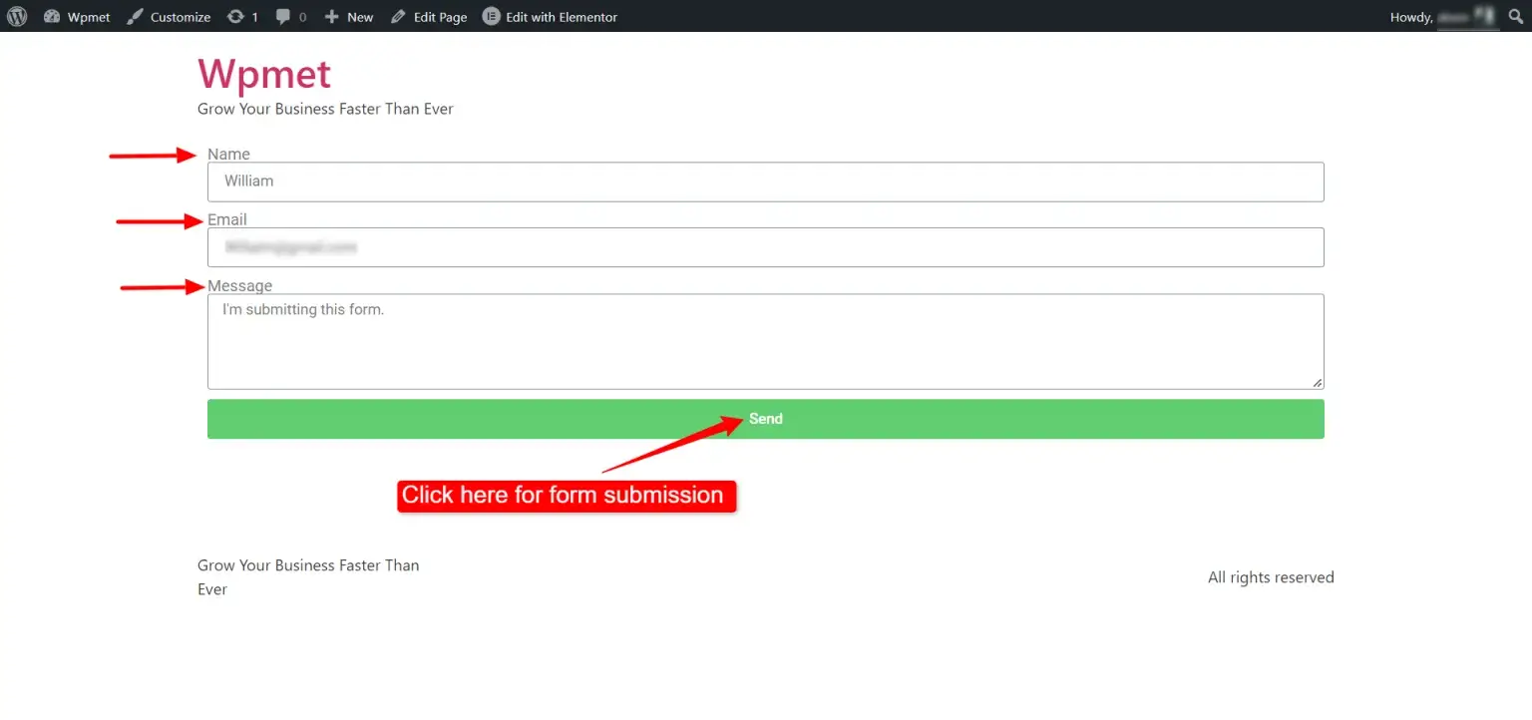Click the updates icon showing 1
Image resolution: width=1532 pixels, height=720 pixels.
(242, 16)
